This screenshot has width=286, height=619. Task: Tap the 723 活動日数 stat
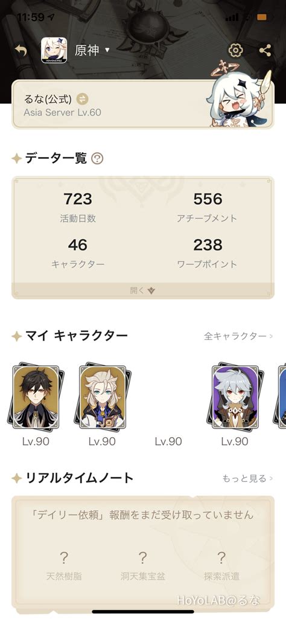click(x=78, y=207)
